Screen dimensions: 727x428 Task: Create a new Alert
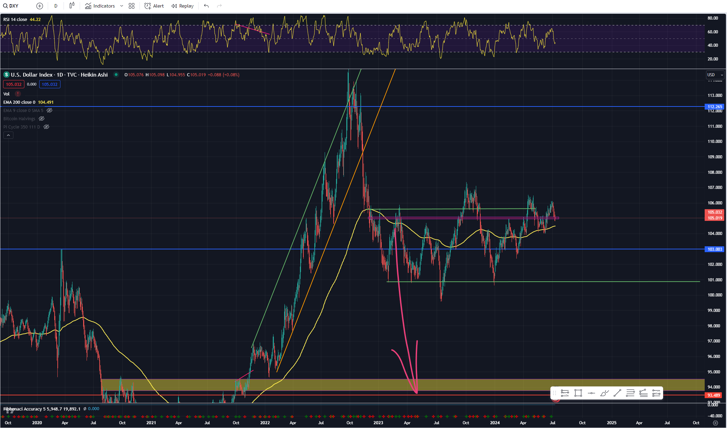(154, 6)
